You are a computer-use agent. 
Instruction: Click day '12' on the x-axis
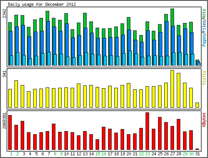(x=79, y=154)
